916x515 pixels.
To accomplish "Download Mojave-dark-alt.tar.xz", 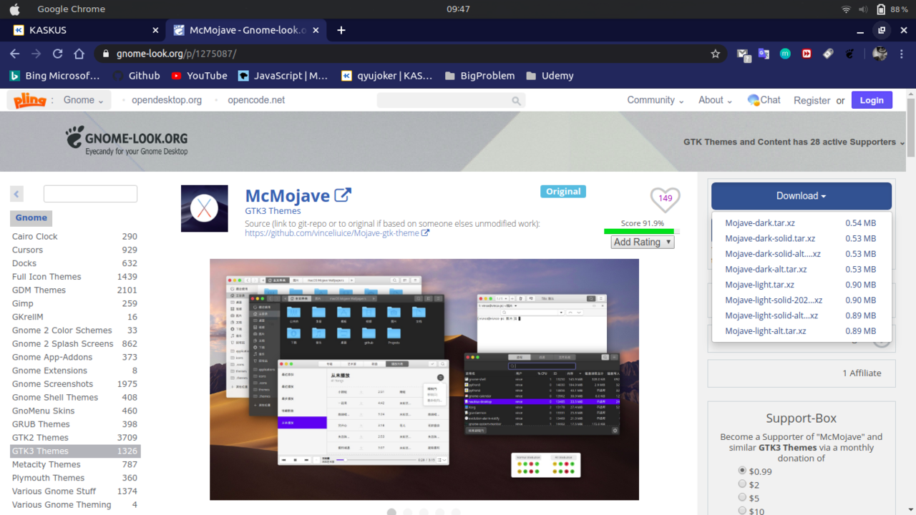I will [766, 270].
